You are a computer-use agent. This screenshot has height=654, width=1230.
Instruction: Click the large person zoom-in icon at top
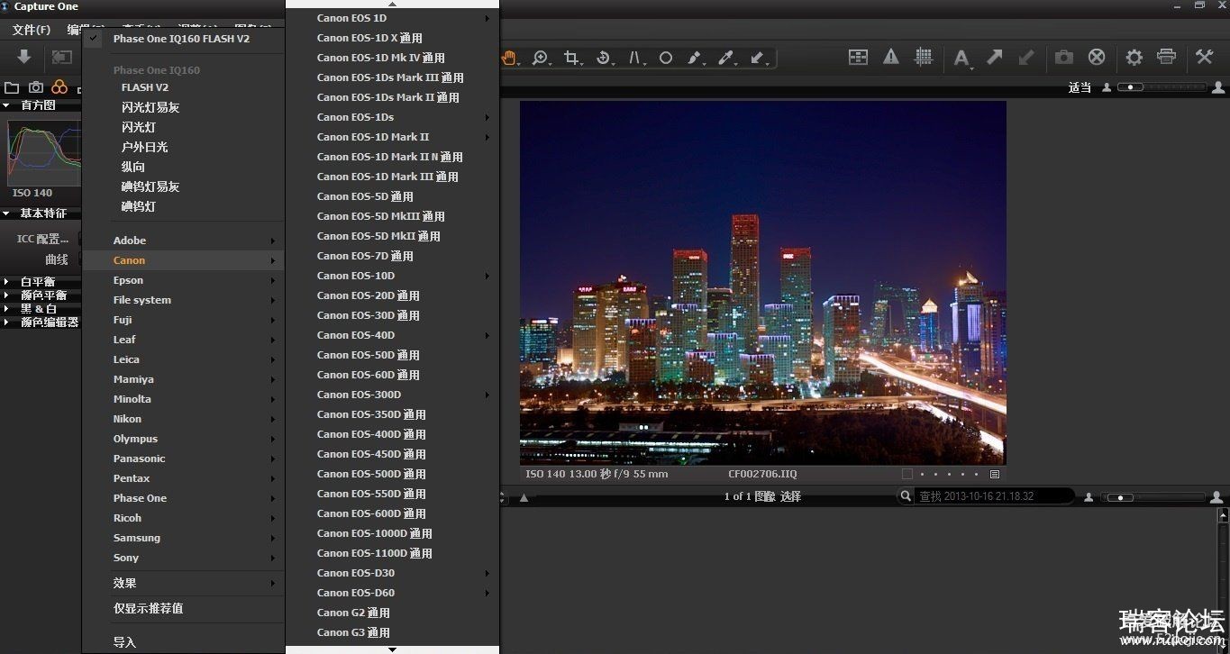point(1218,87)
